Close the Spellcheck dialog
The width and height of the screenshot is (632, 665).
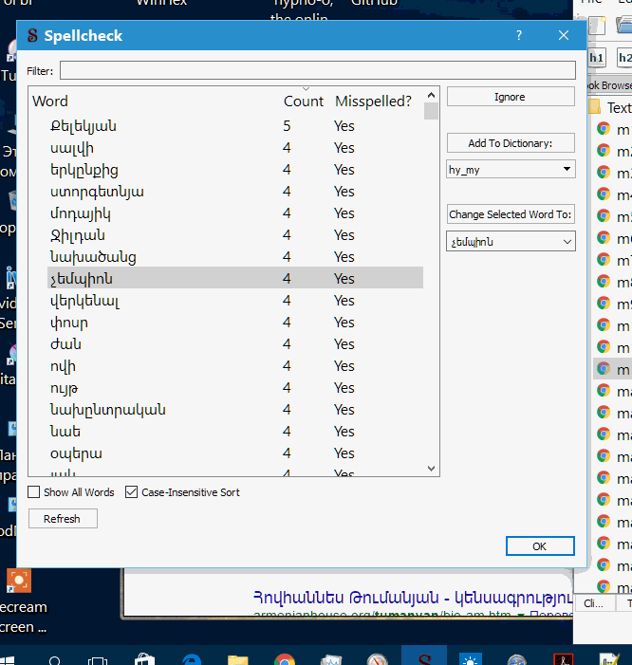(x=564, y=35)
